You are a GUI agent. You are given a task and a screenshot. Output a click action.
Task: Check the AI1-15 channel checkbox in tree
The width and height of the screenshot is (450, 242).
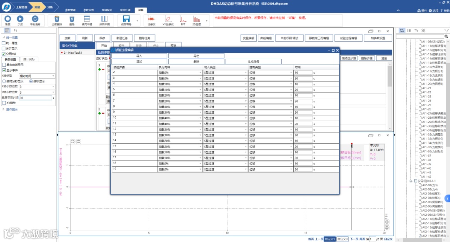click(420, 62)
